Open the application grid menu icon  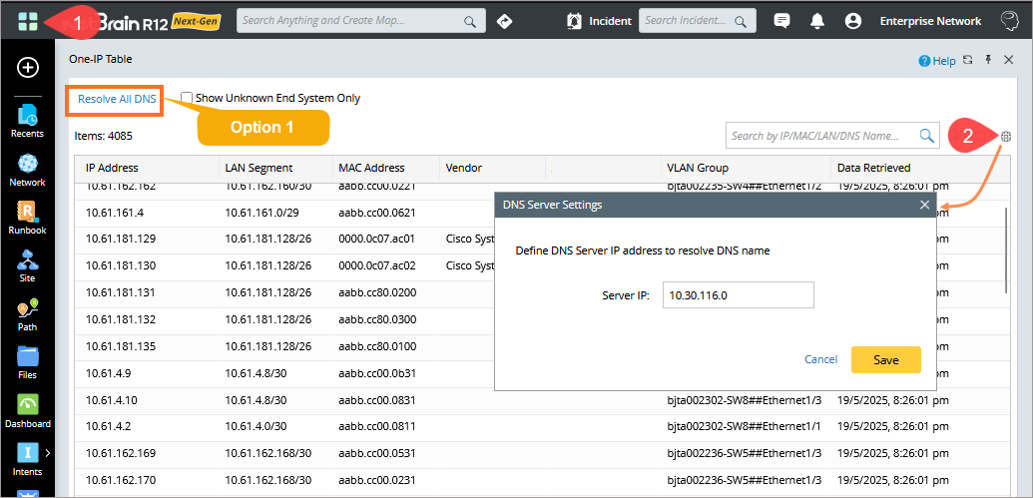(x=28, y=21)
